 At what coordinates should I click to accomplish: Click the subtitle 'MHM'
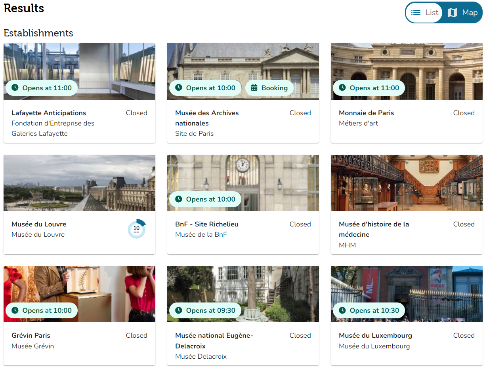pyautogui.click(x=347, y=245)
